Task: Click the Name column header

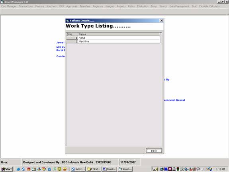Action: (x=119, y=34)
